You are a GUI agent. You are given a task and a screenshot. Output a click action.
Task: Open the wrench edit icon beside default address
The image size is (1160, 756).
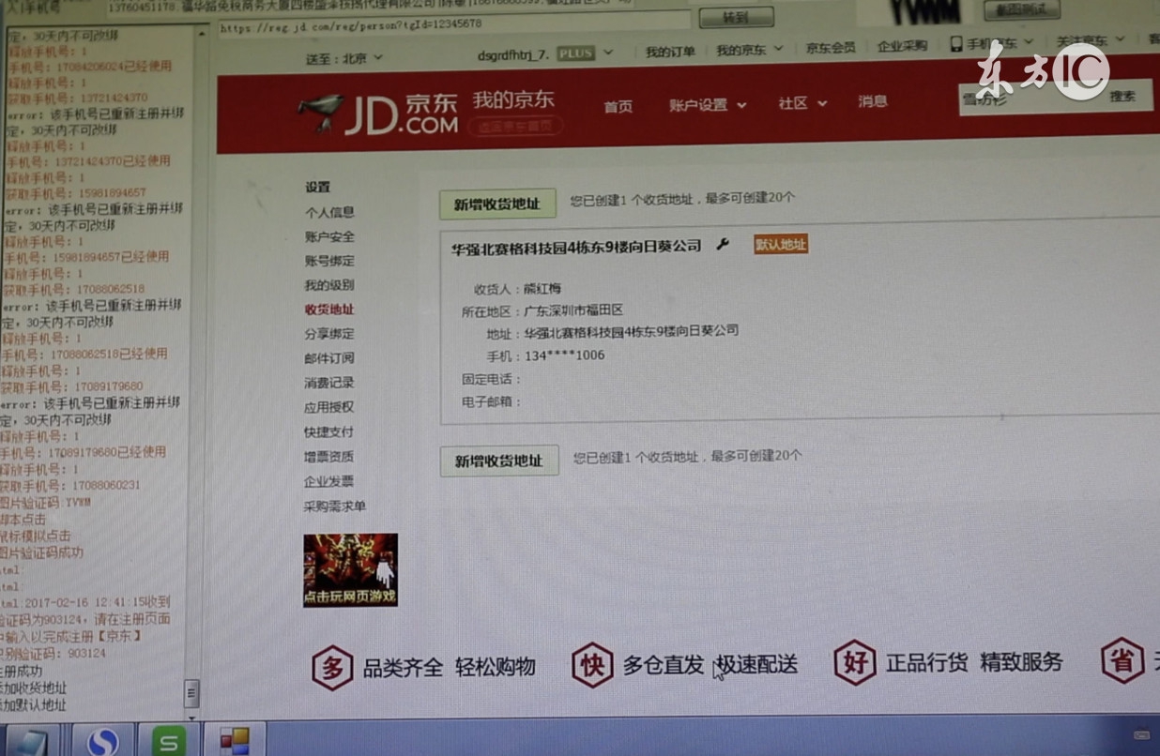pos(721,246)
